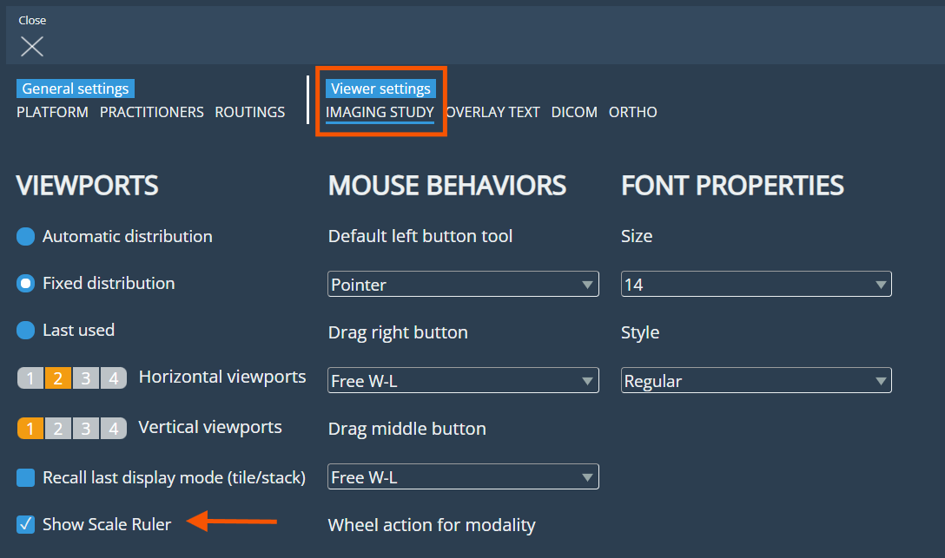Screen dimensions: 945x558
Task: Set horizontal viewports to 1
Action: pyautogui.click(x=30, y=378)
